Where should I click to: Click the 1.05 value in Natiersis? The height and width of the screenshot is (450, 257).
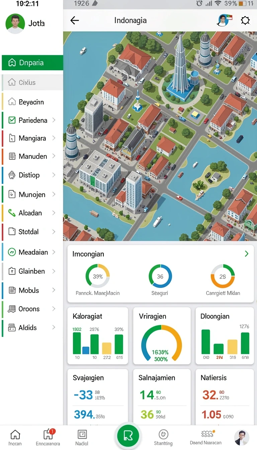point(211,415)
